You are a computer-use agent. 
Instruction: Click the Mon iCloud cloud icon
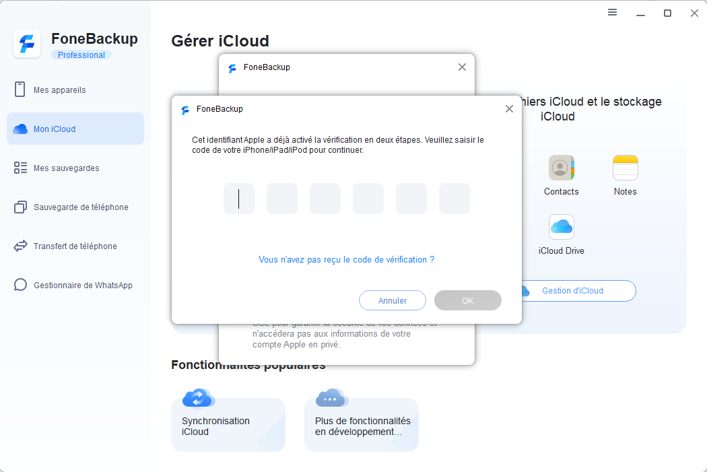pos(20,129)
